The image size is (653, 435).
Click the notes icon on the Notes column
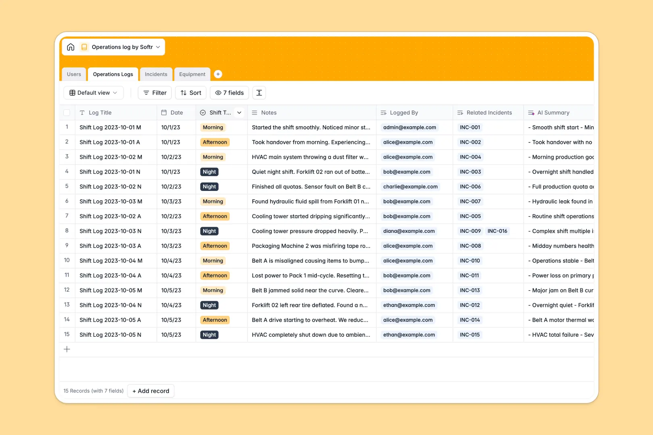point(254,112)
